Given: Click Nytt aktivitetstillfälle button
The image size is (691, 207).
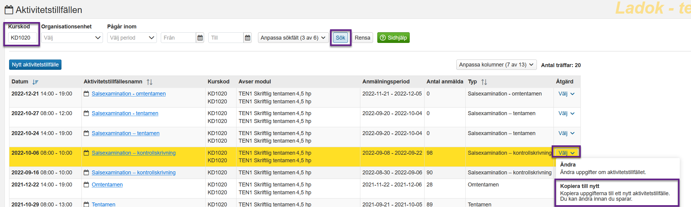Looking at the screenshot, I should [x=35, y=65].
